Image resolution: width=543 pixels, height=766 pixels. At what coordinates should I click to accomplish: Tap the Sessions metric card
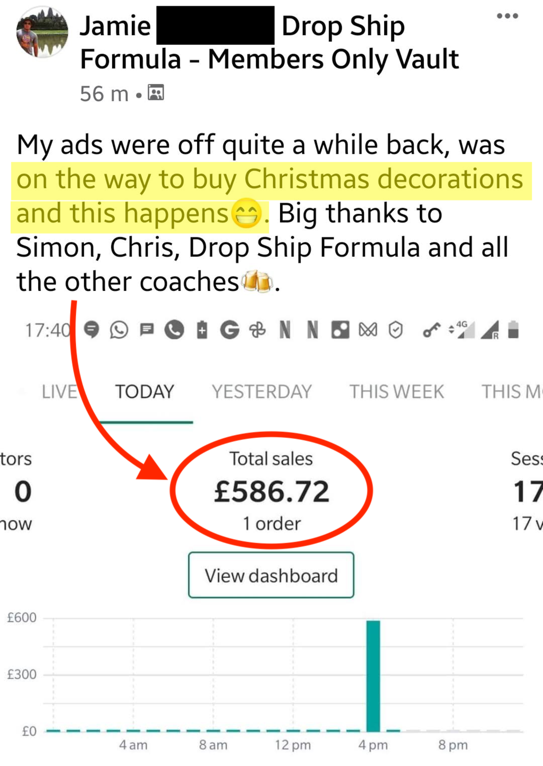tap(527, 491)
